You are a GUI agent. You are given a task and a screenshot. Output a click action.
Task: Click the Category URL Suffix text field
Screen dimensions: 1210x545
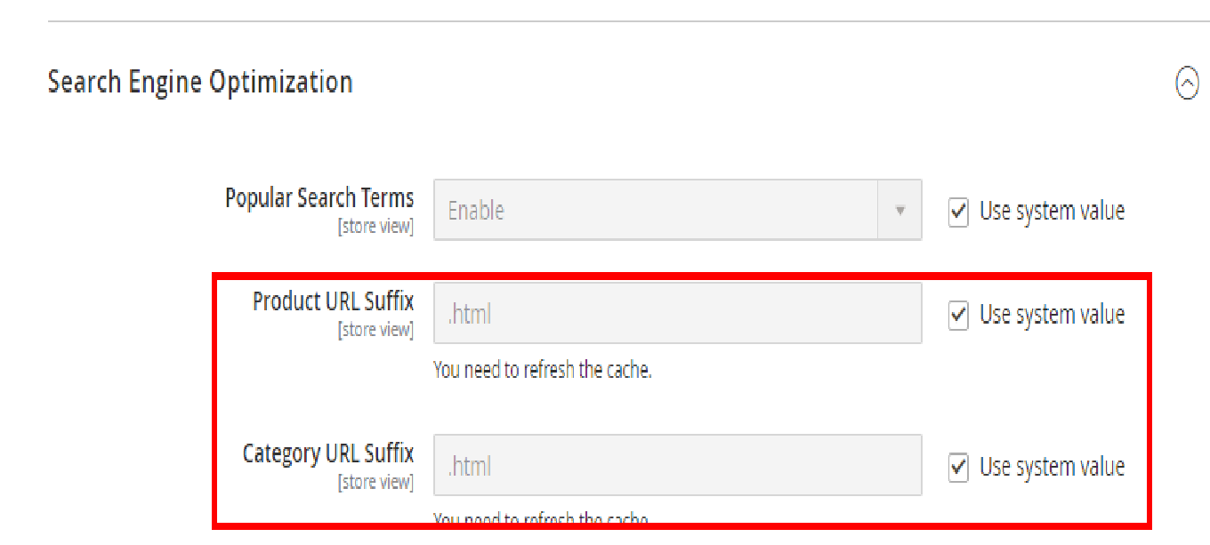677,466
